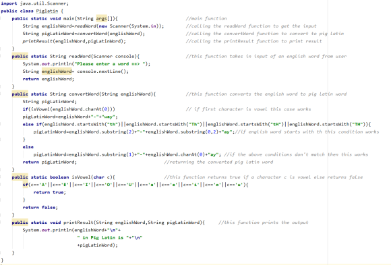Click the else keyword on its own line
Image resolution: width=391 pixels, height=265 pixels.
pos(28,147)
